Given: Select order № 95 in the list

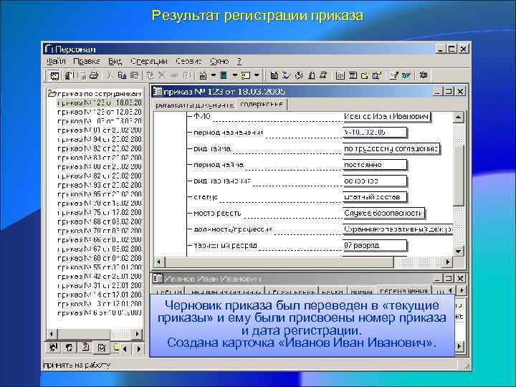Looking at the screenshot, I should point(100,194).
